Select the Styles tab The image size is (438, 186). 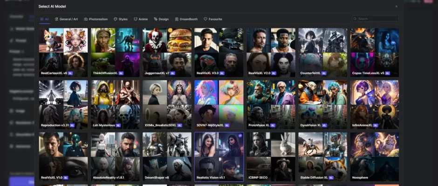pos(121,19)
